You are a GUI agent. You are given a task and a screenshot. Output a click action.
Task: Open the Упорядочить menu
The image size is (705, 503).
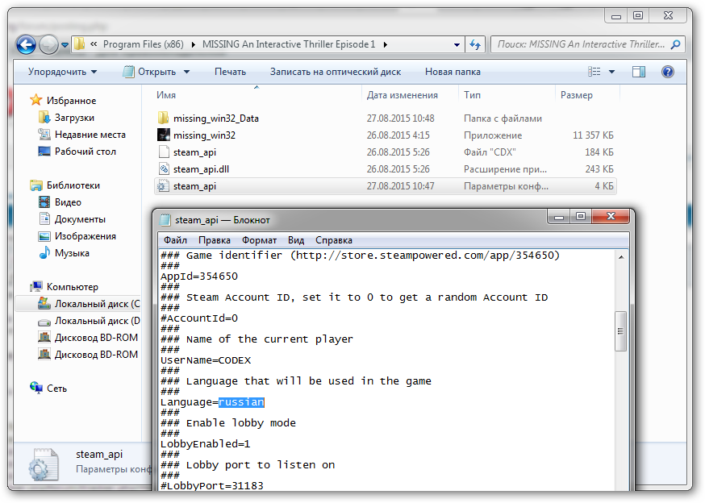62,72
